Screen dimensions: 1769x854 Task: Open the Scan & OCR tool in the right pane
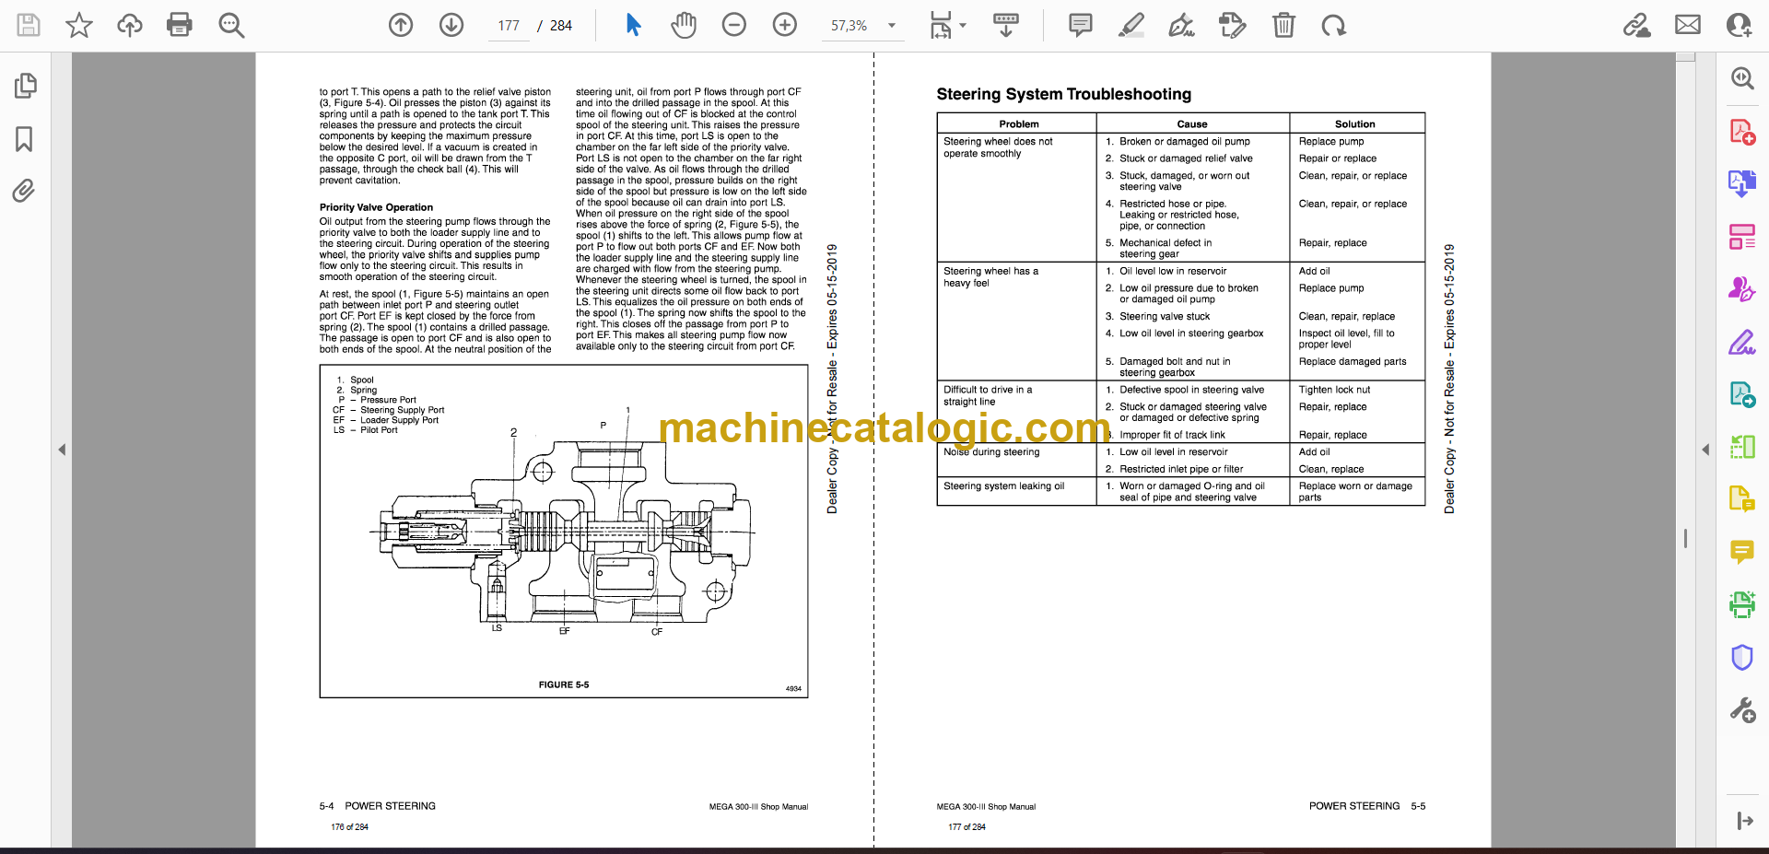click(1742, 604)
